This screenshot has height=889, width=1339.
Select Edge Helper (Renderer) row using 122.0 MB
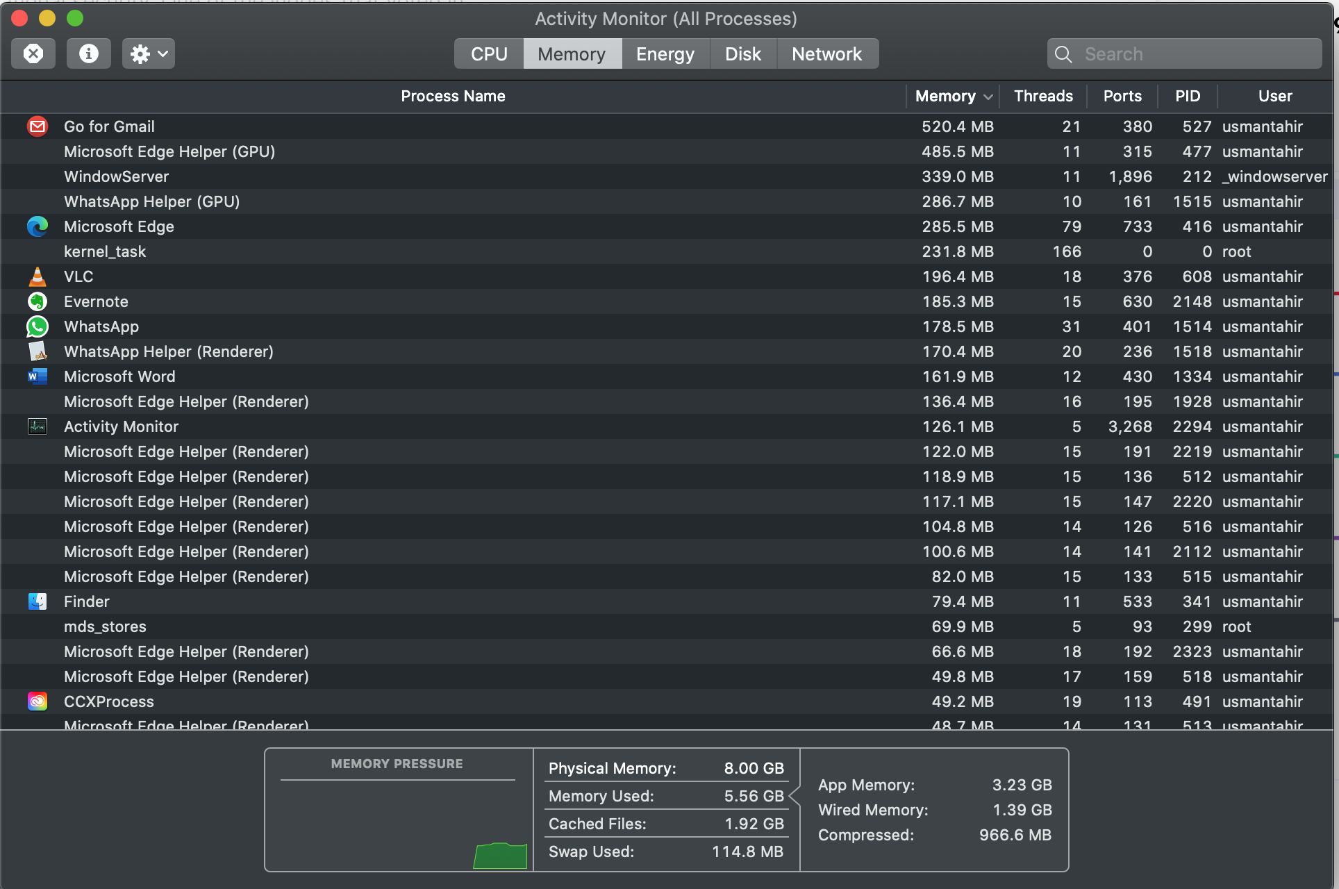tap(667, 451)
